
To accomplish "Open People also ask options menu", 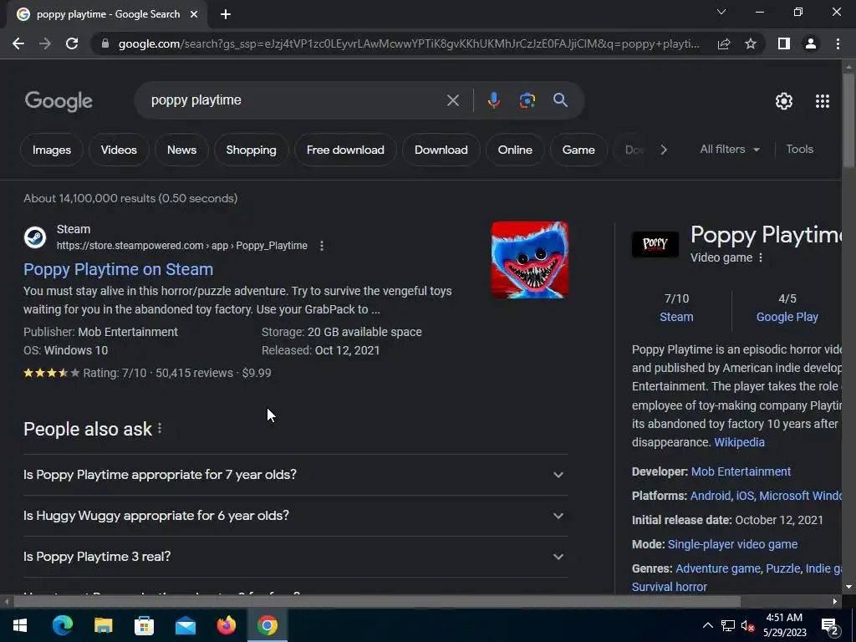I will (x=160, y=429).
